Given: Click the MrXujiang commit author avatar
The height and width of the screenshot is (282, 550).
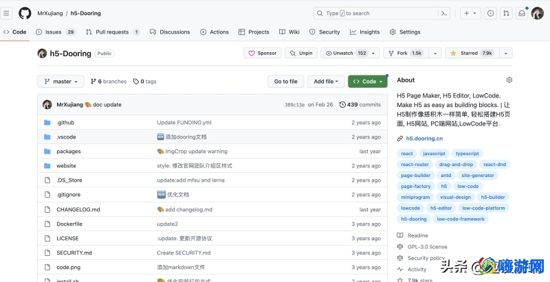Looking at the screenshot, I should (x=47, y=104).
